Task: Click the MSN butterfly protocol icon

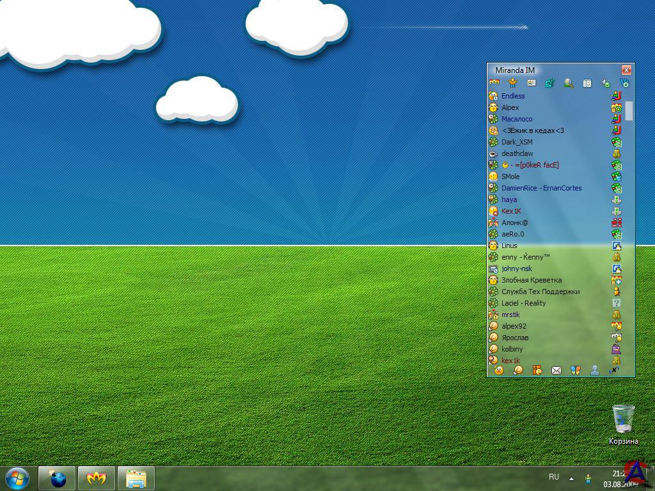Action: (576, 370)
